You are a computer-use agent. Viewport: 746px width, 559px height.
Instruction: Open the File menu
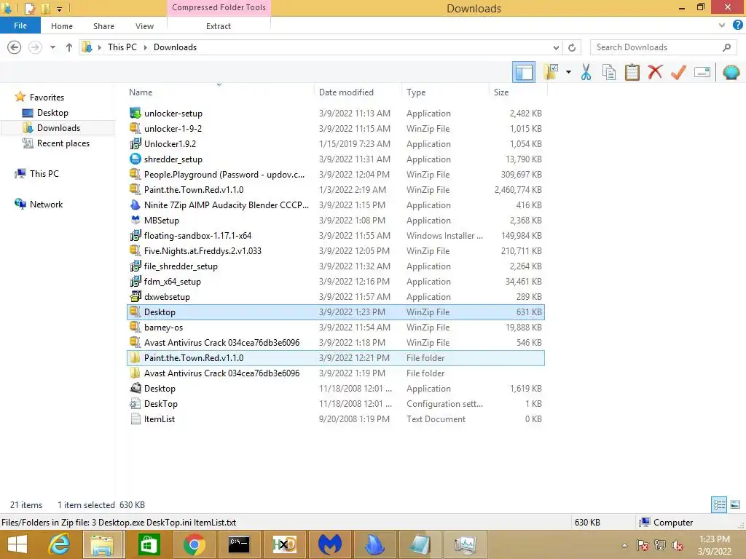[x=20, y=25]
